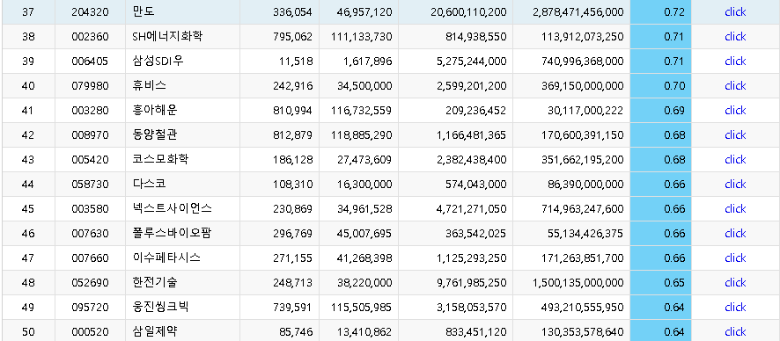Select stock code 052690
This screenshot has width=780, height=341.
point(90,282)
